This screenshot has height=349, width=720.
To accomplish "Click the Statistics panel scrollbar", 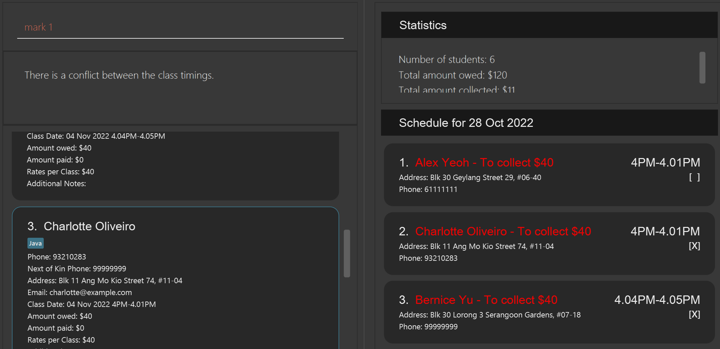I will click(702, 67).
